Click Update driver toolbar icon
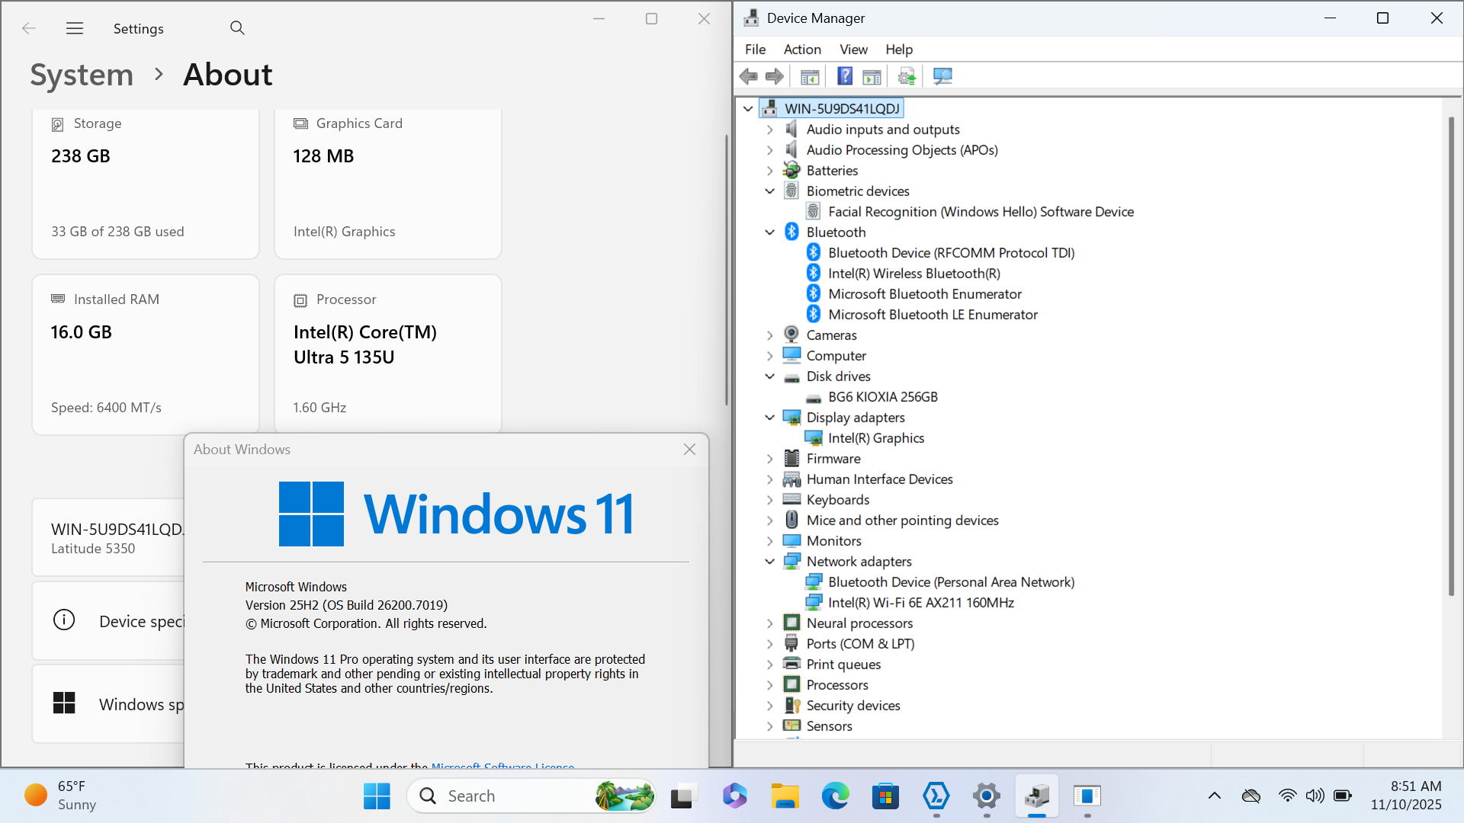The image size is (1464, 823). [907, 76]
